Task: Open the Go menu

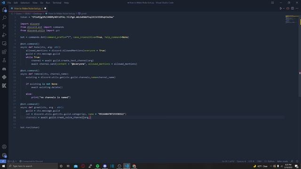Action: point(42,3)
